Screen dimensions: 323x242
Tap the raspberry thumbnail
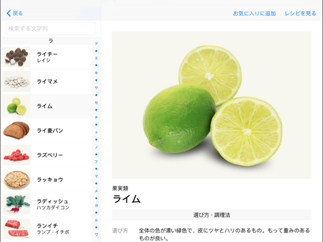16,155
